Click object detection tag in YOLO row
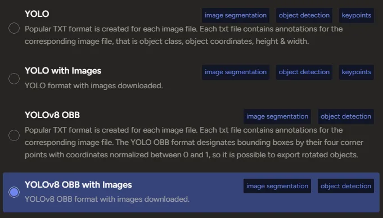Viewport: 383px width, 218px height. click(304, 15)
